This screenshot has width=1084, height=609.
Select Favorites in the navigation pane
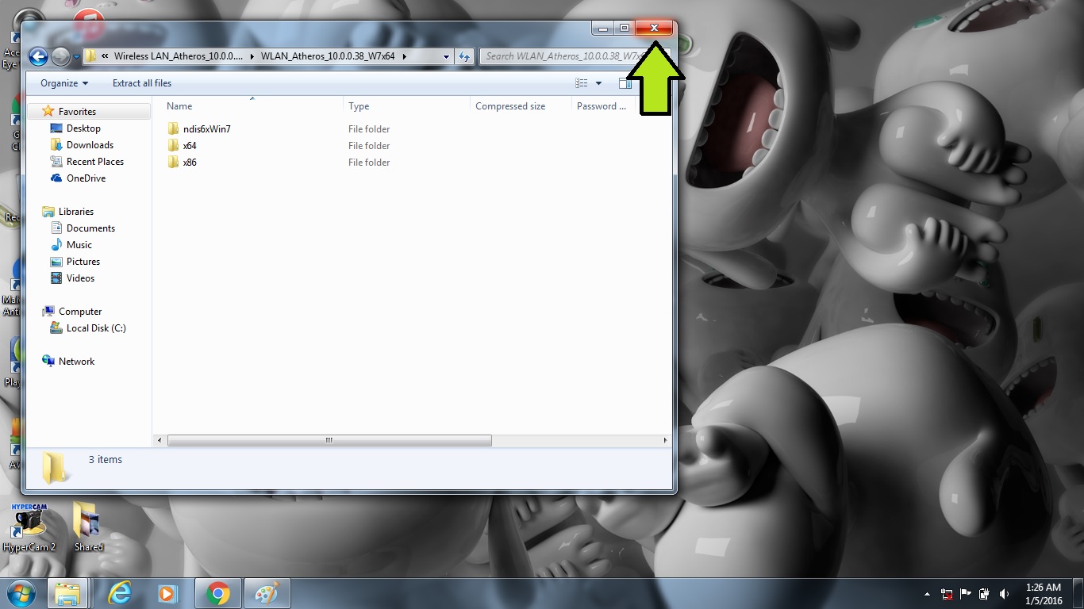coord(77,112)
